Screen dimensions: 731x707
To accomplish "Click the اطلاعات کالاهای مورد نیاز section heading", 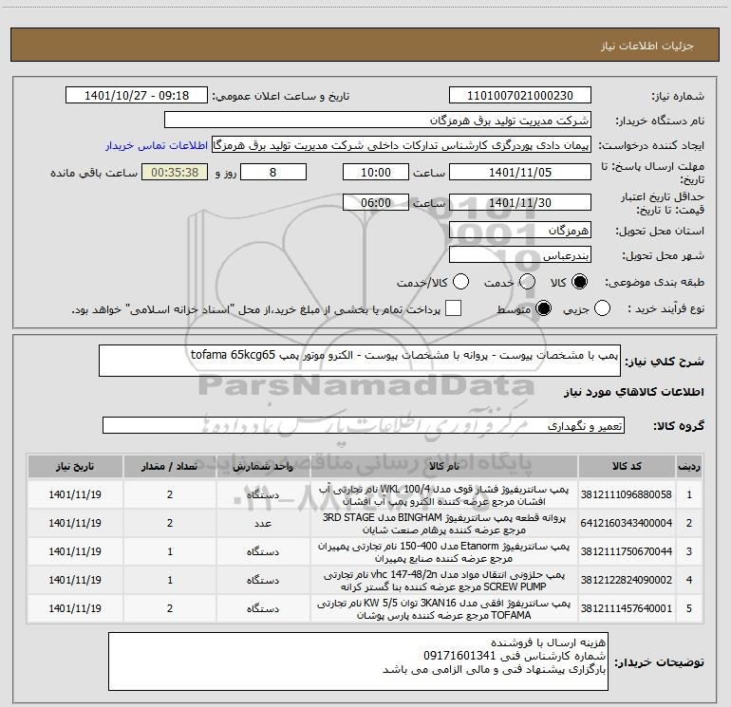I will click(x=633, y=392).
